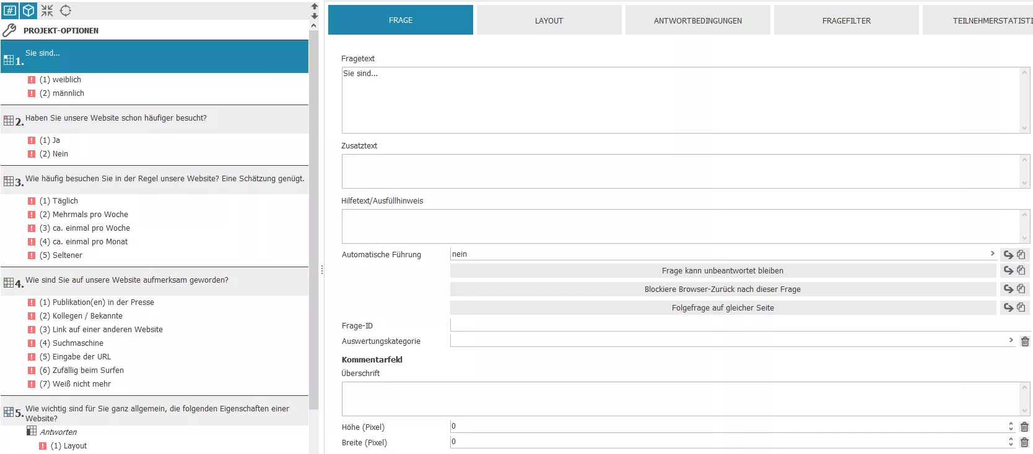Select question 5 about website properties in tree
1033x454 pixels.
tap(157, 413)
